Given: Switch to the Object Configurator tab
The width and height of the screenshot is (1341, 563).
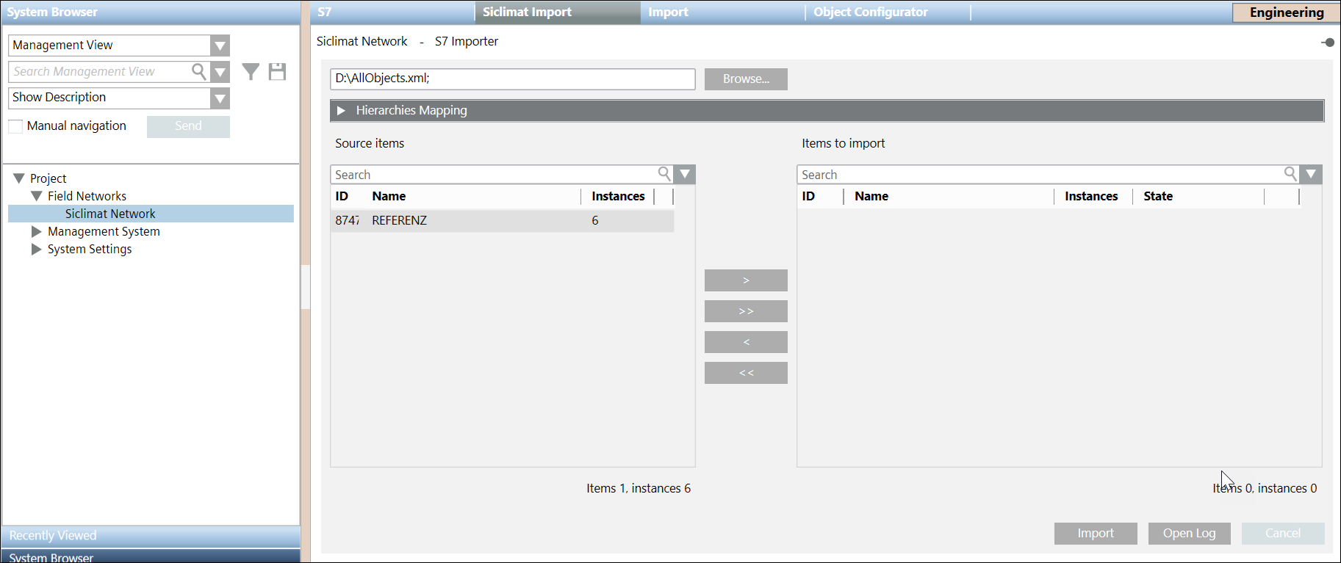Looking at the screenshot, I should pos(870,12).
